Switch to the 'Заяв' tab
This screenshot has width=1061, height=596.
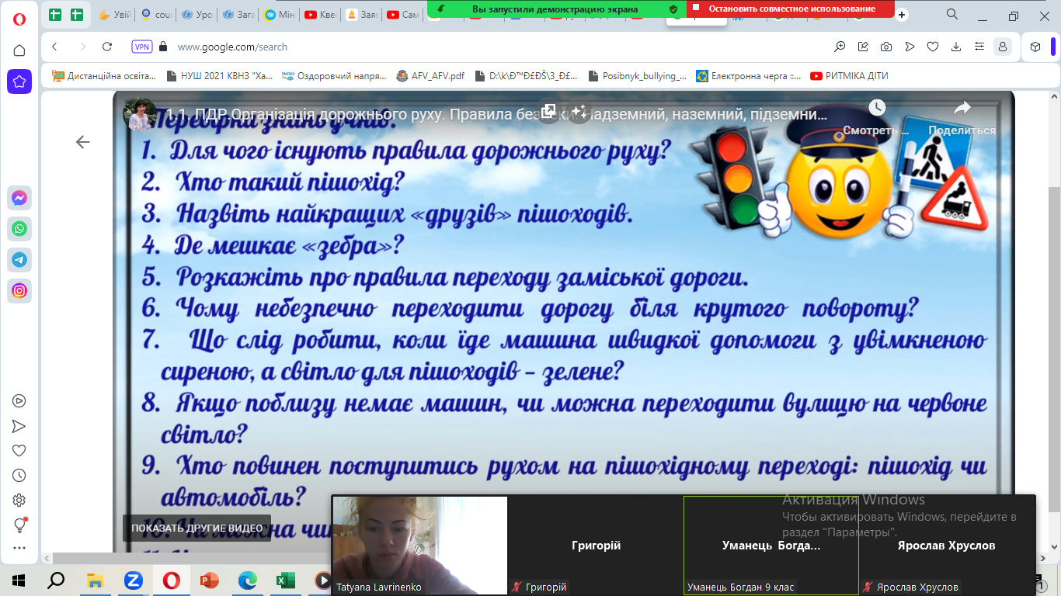[x=360, y=15]
